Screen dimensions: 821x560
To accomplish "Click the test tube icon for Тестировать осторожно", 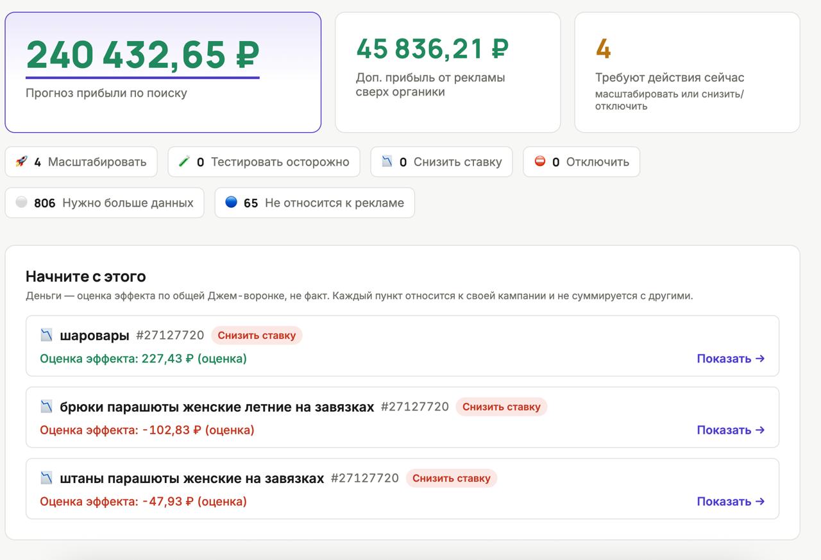I will point(184,162).
